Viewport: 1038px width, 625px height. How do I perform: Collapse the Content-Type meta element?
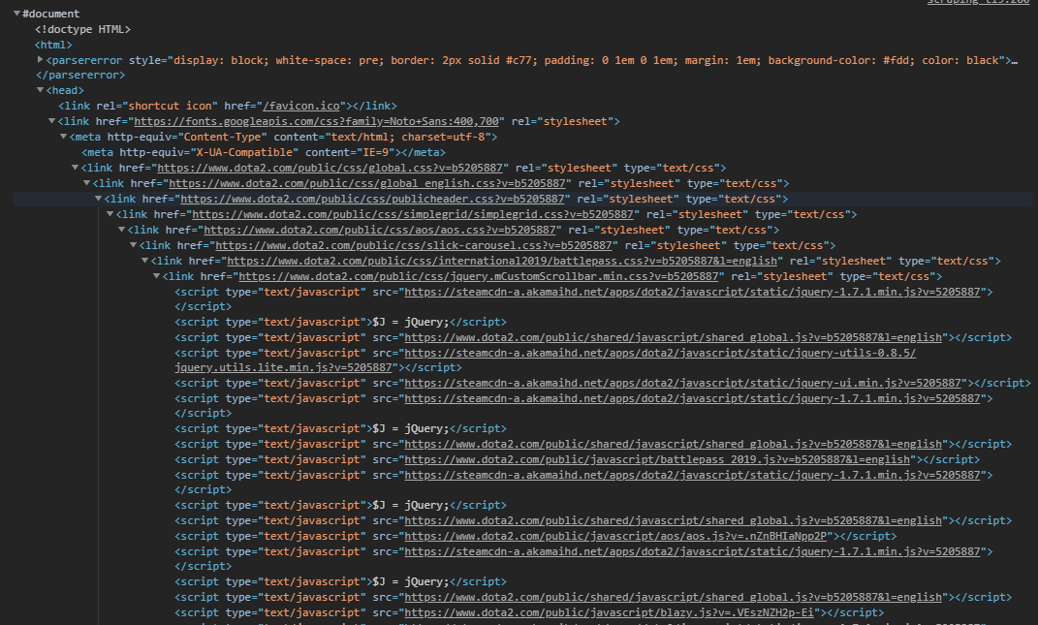point(64,137)
